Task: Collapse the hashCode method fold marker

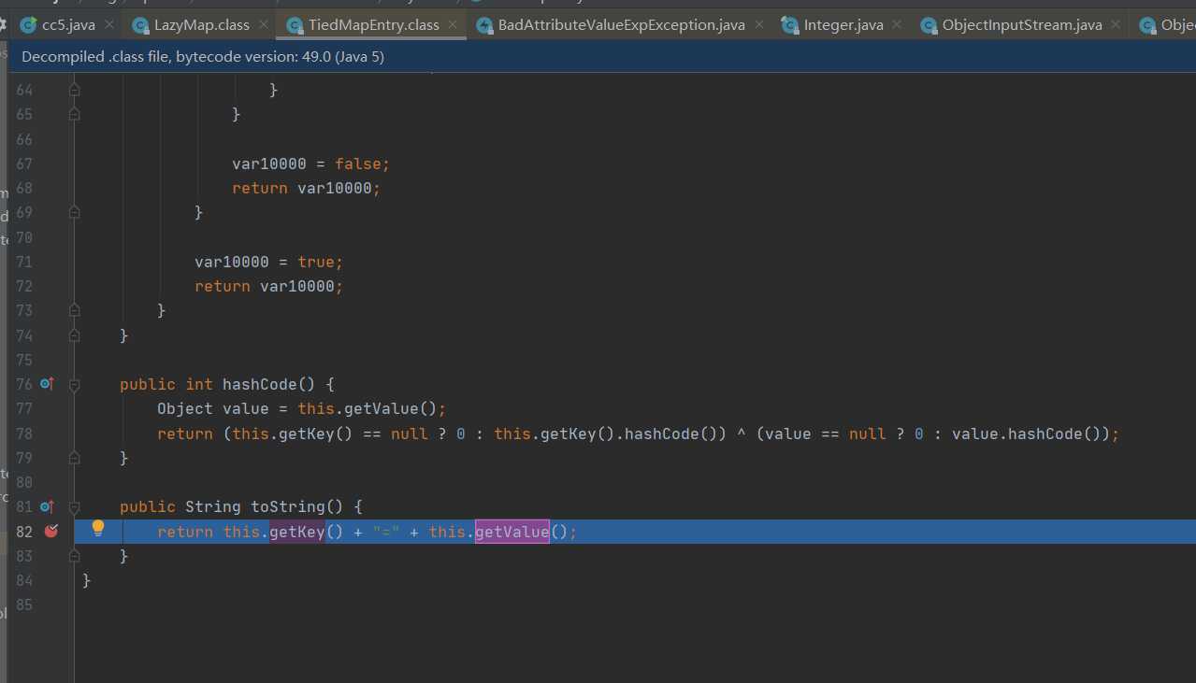Action: tap(75, 384)
